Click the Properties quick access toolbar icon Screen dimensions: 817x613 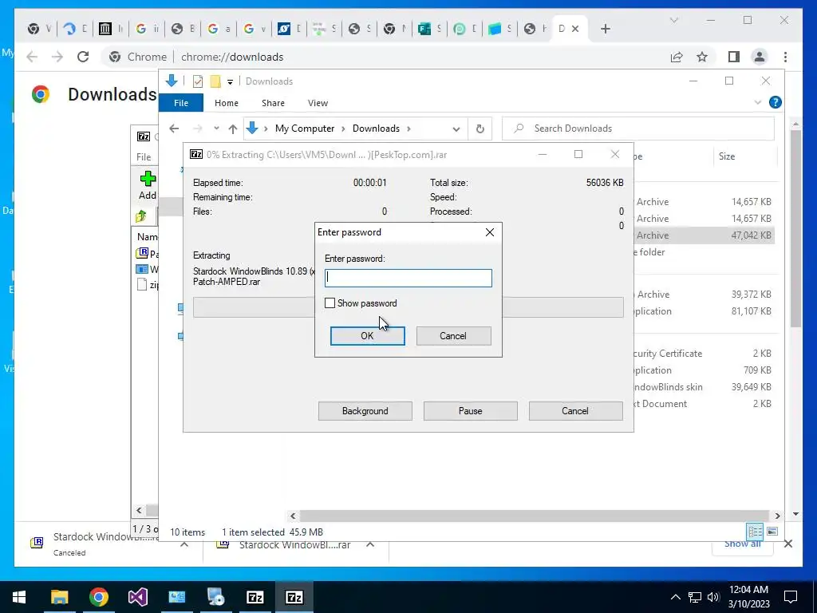click(198, 81)
